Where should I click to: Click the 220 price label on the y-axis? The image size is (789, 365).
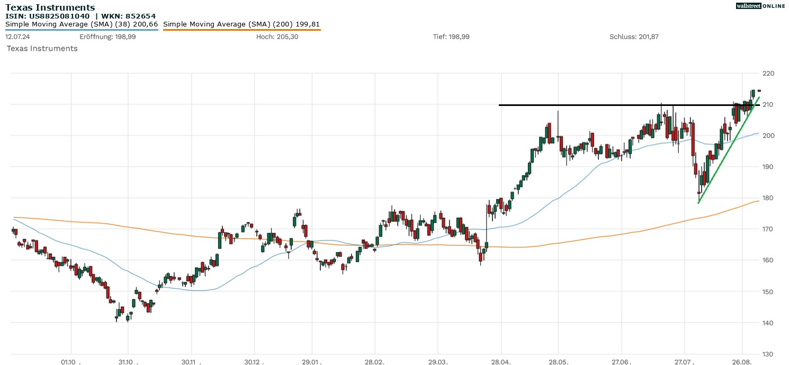[768, 74]
